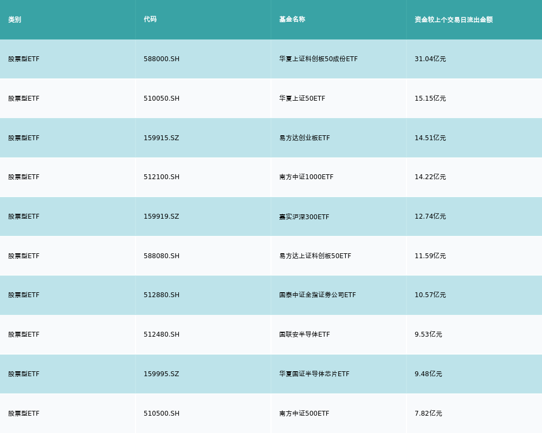
Task: Click fund name 华夏上证50ETF
Action: (302, 99)
